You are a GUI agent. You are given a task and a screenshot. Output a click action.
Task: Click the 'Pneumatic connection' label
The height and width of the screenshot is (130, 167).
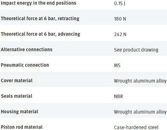pyautogui.click(x=25, y=65)
